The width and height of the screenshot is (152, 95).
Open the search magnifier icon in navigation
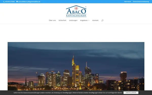(x=102, y=20)
